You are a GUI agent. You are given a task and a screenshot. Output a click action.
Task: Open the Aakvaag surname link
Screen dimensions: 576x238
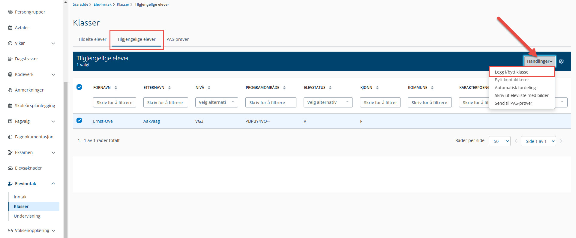point(151,121)
